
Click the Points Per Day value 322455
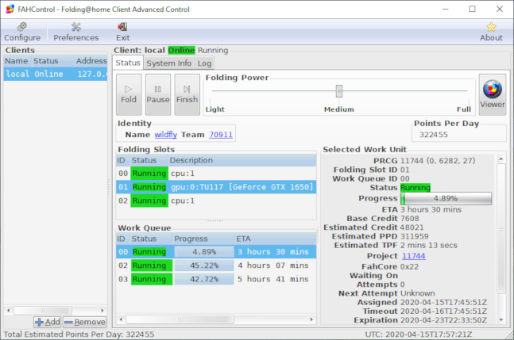point(433,135)
